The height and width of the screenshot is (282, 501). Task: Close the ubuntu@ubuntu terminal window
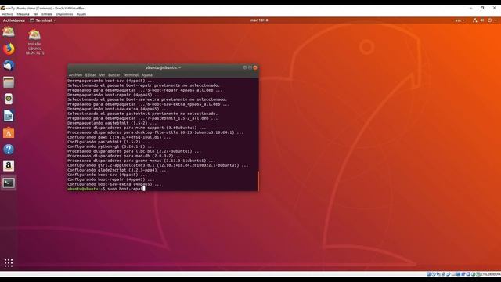pos(255,67)
